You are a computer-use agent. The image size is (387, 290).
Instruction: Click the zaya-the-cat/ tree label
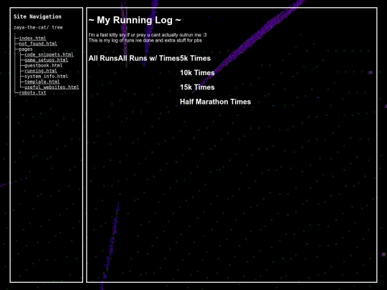[x=38, y=27]
